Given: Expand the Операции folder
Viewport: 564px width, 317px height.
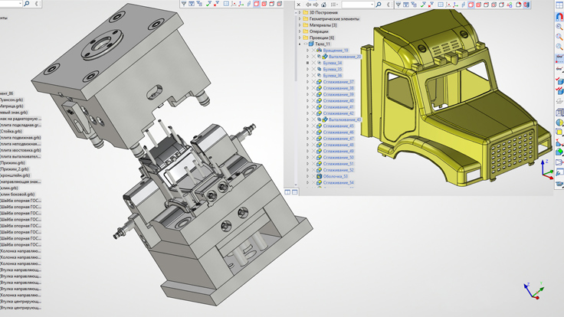Looking at the screenshot, I should tap(300, 31).
